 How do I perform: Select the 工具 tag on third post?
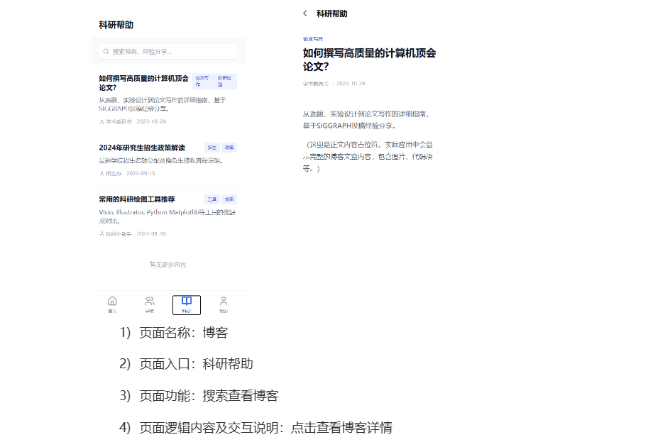click(212, 199)
